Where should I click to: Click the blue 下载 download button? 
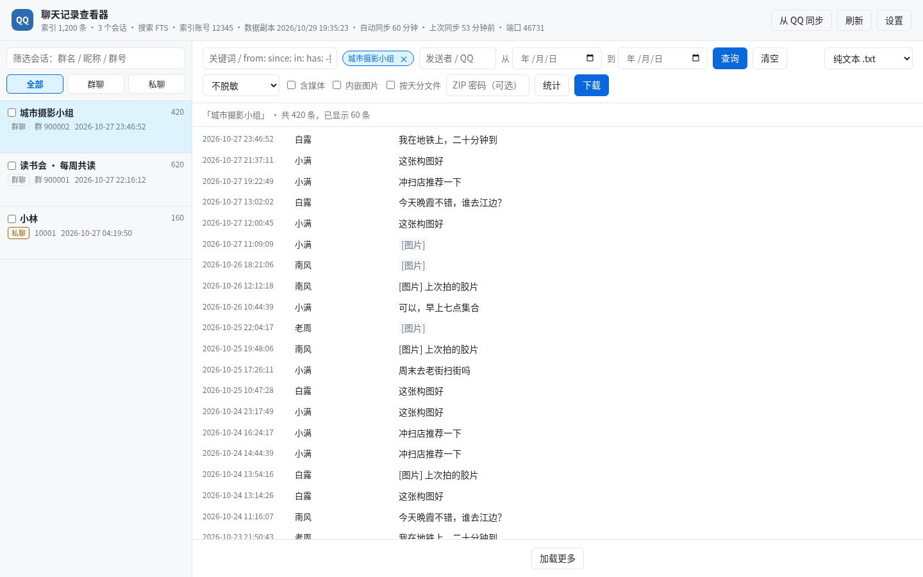[x=592, y=85]
